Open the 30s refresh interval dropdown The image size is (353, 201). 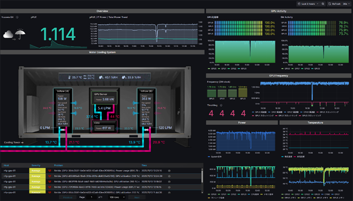point(345,4)
